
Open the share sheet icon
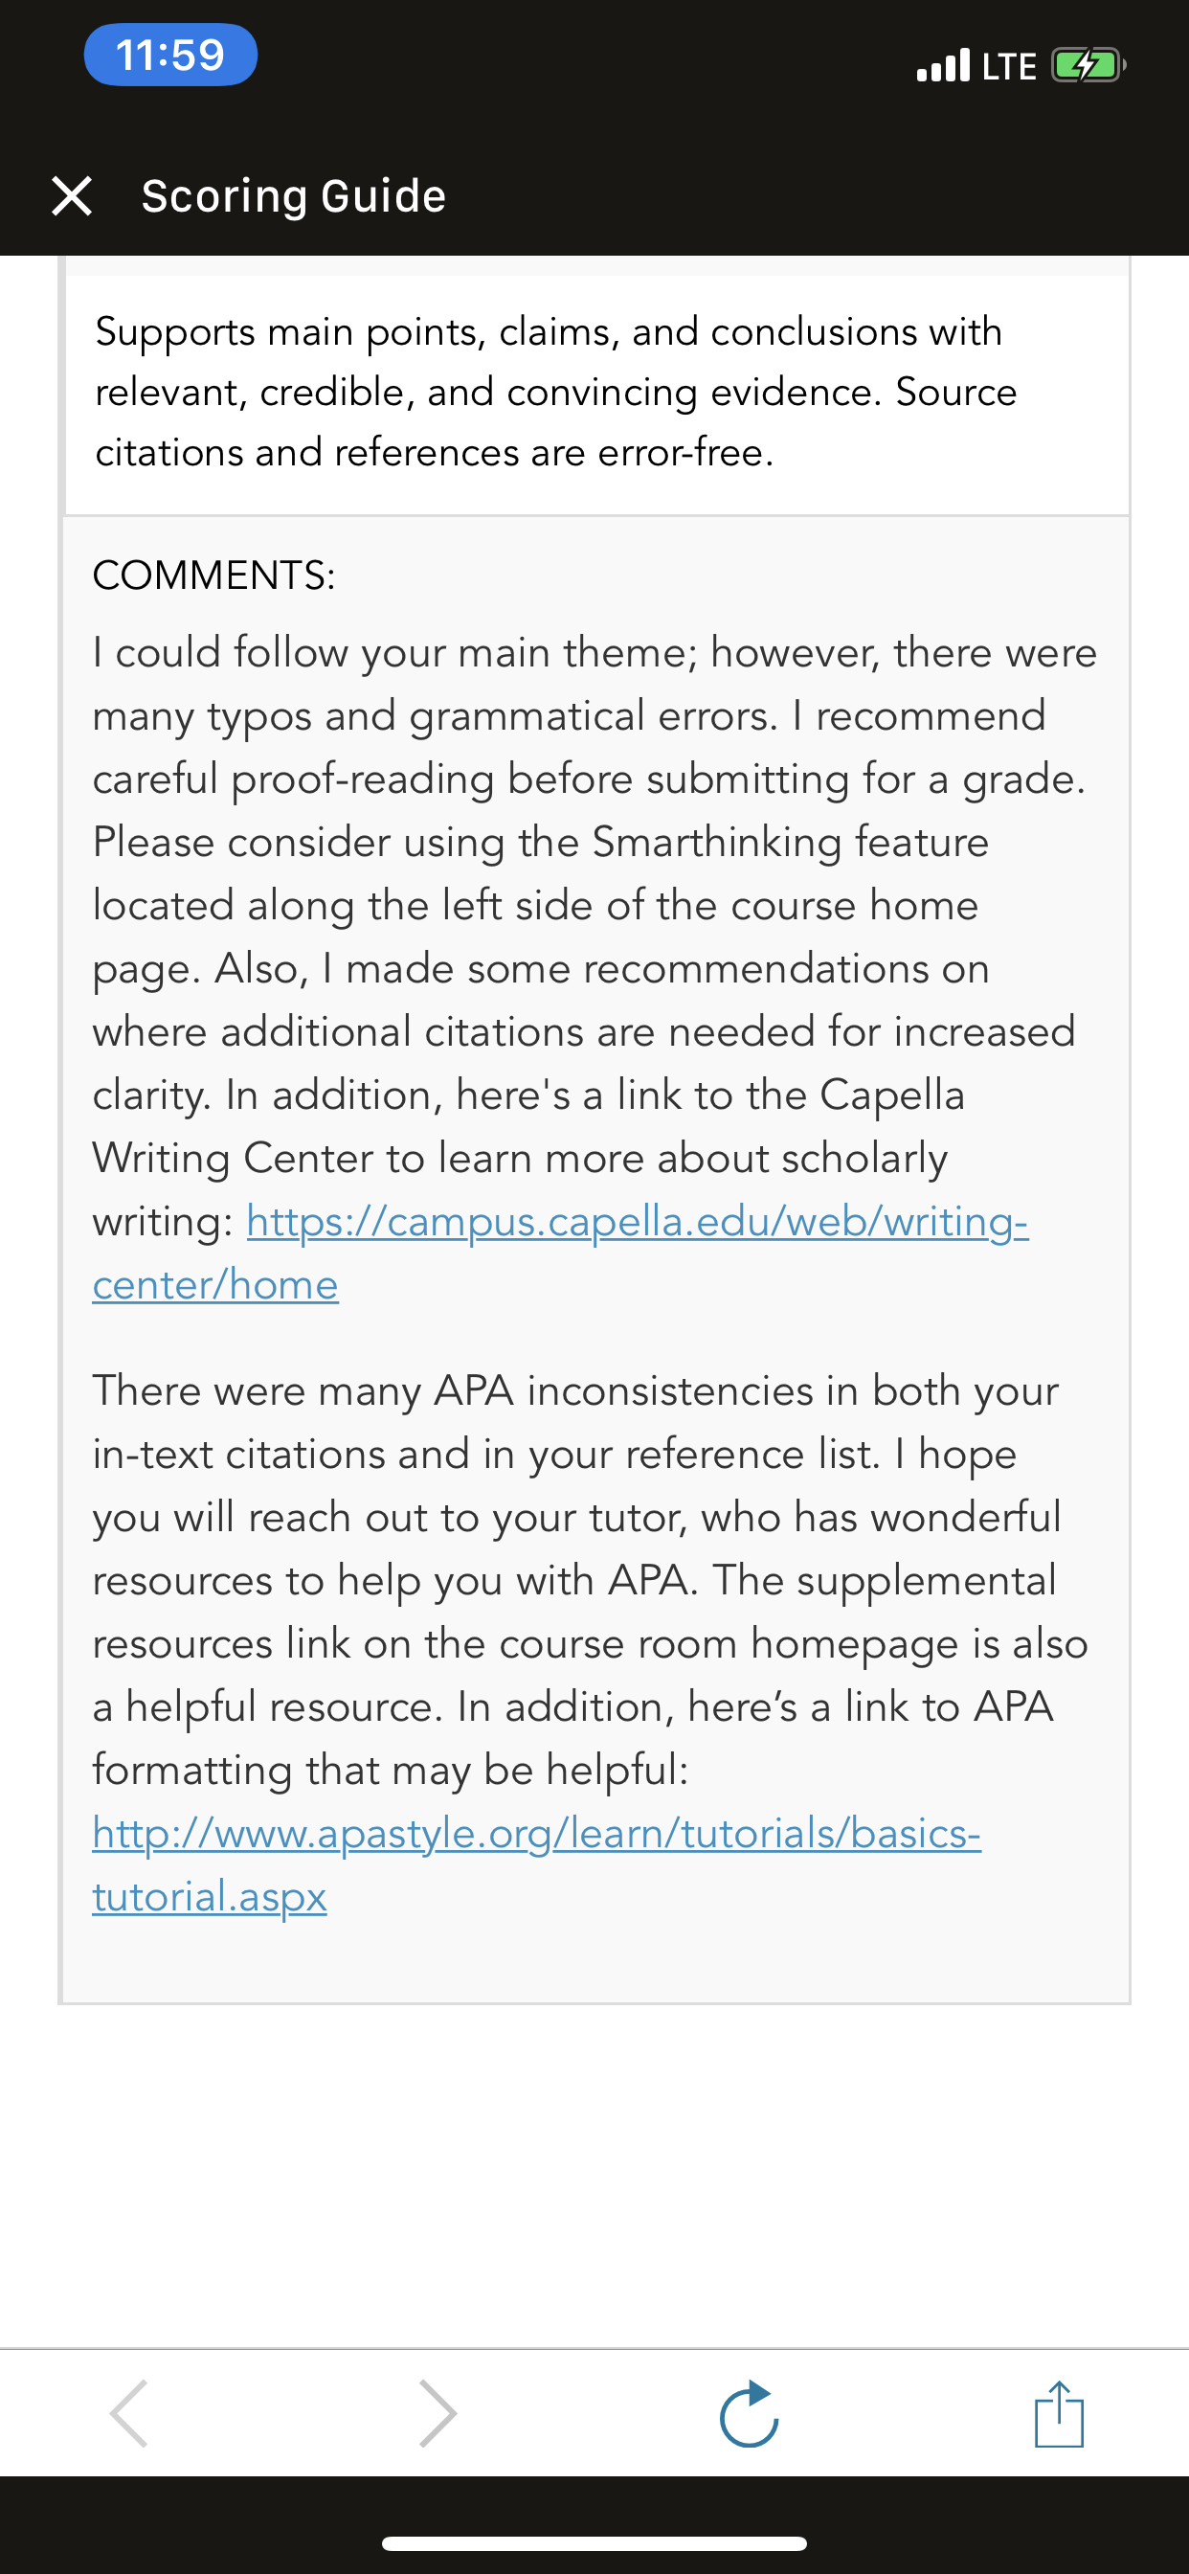1059,2413
